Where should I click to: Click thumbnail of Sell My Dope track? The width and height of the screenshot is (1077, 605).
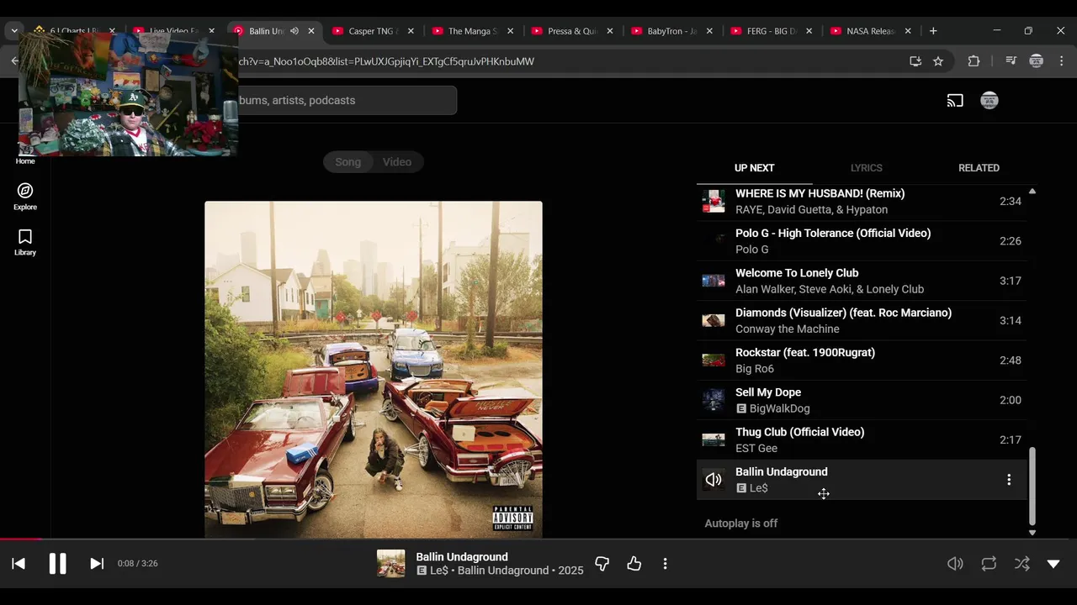(x=714, y=400)
